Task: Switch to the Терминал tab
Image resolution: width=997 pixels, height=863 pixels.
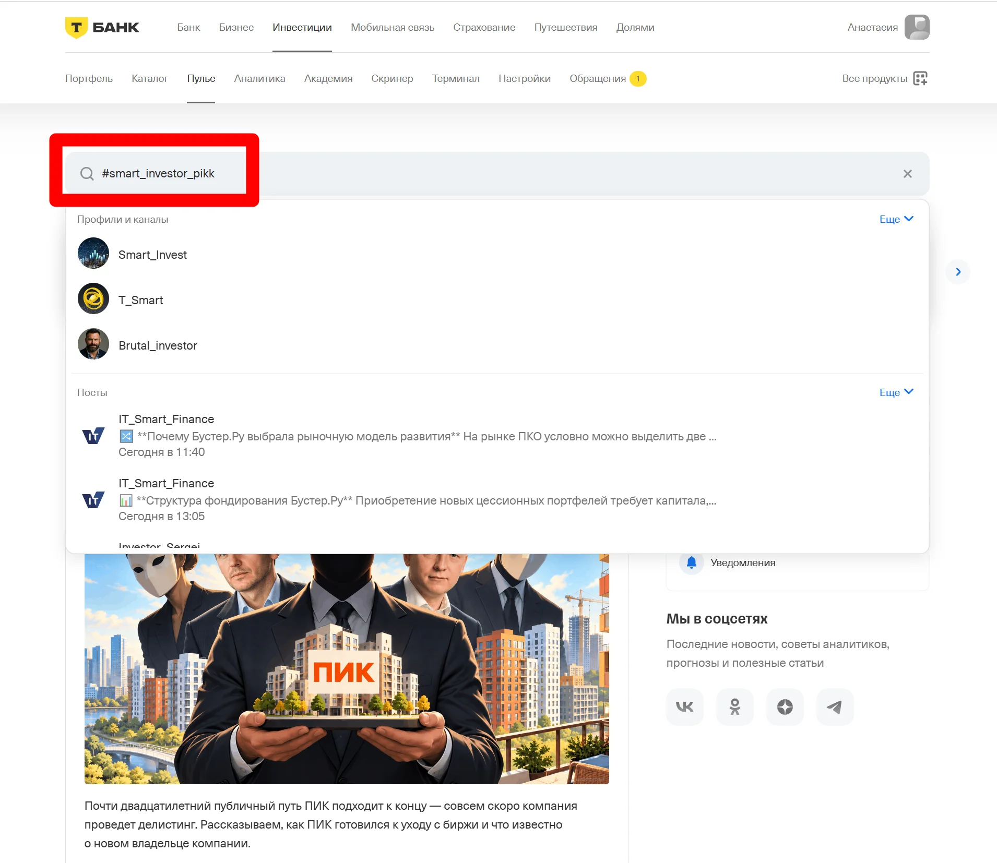Action: [456, 78]
